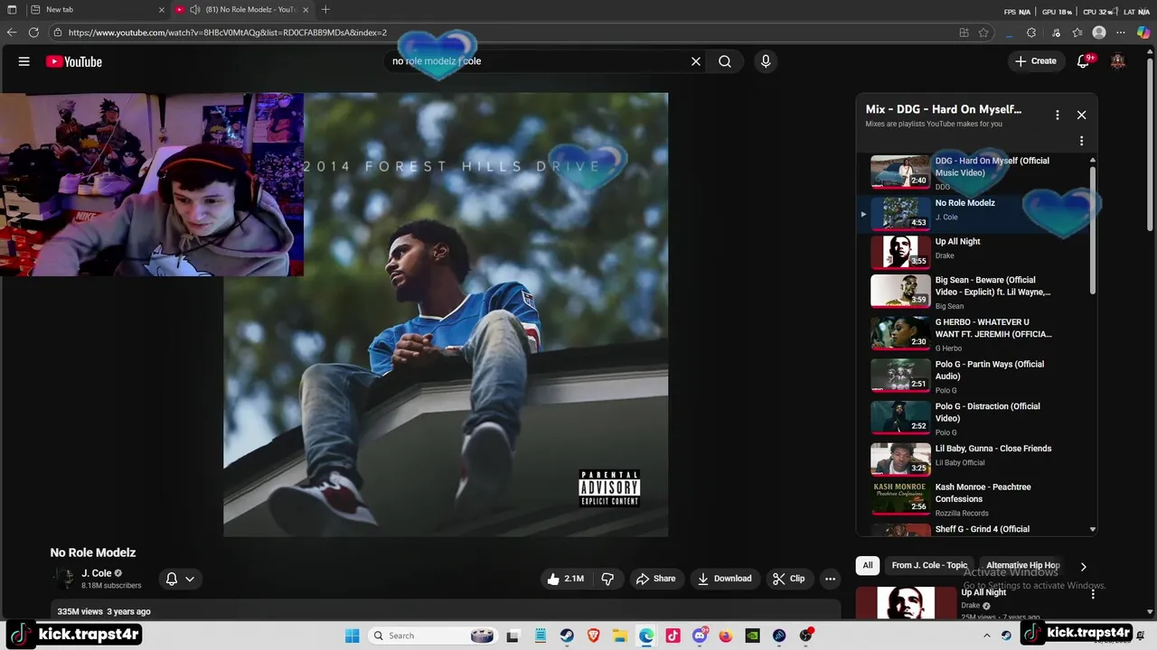Play DDG - Hard On Myself from mix
1157x650 pixels.
coord(974,172)
